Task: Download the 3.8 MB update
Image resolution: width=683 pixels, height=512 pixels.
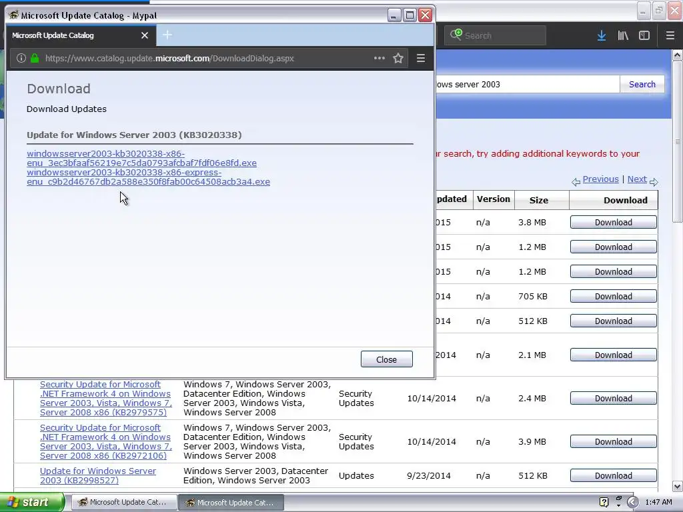Action: (614, 222)
